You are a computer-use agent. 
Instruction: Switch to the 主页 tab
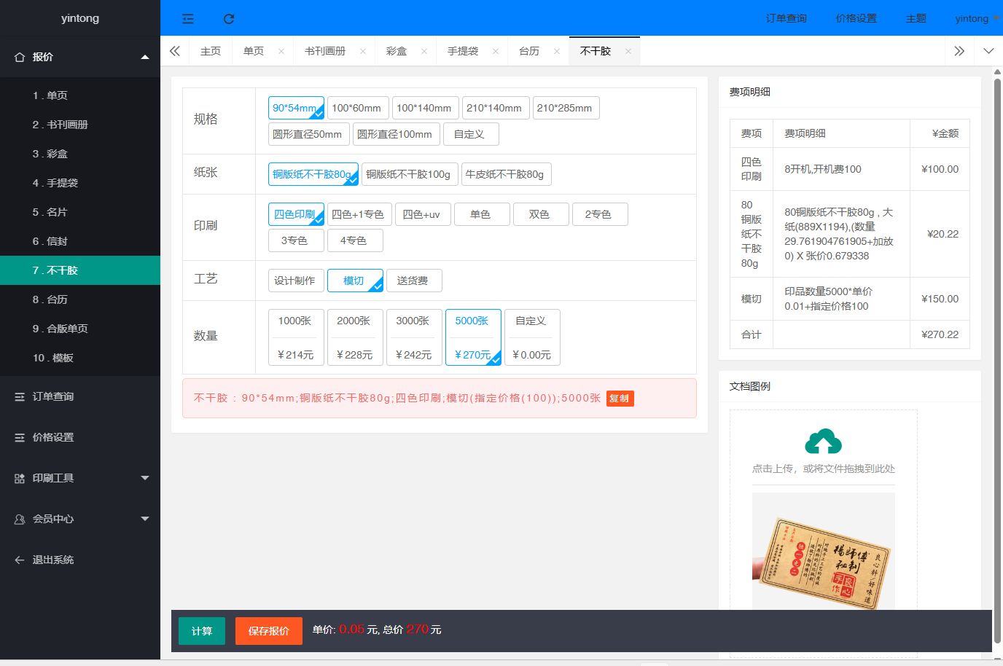[x=211, y=51]
